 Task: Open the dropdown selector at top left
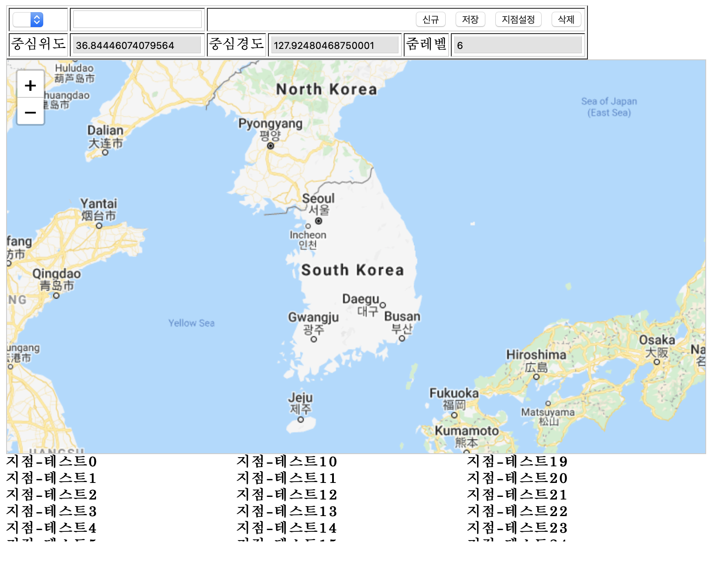[28, 19]
